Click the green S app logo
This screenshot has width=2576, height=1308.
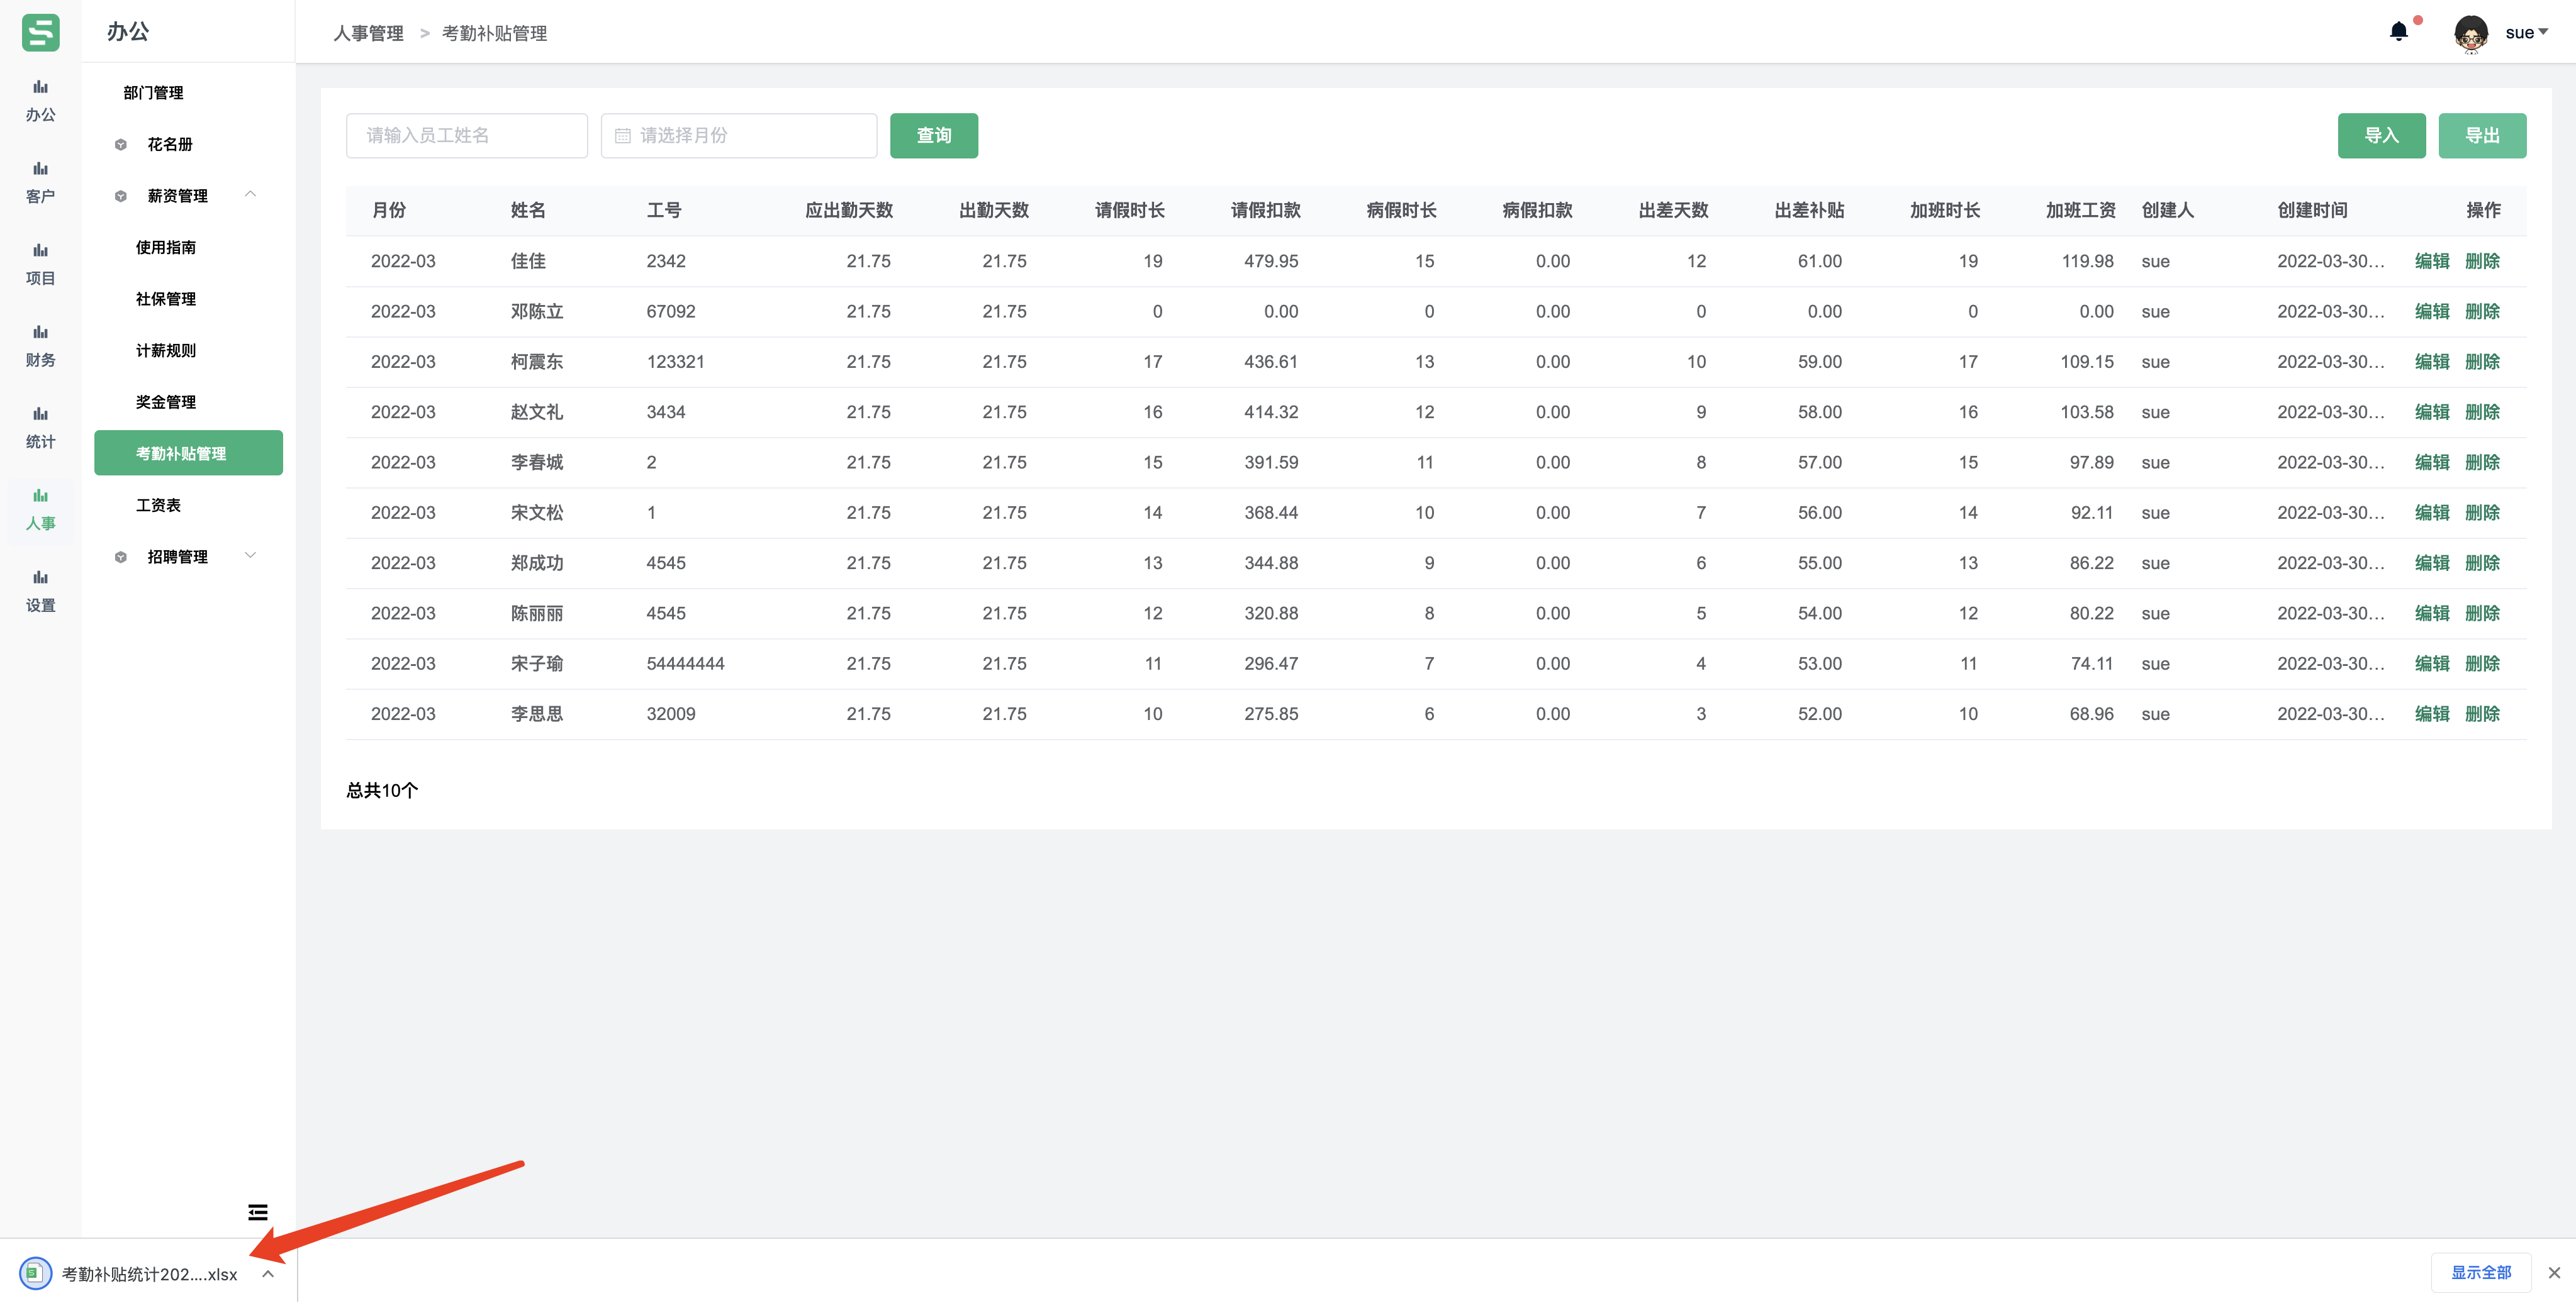[x=40, y=32]
